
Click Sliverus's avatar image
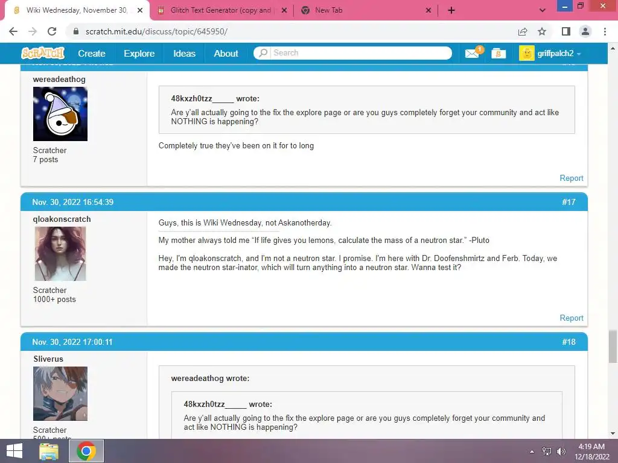click(x=60, y=393)
